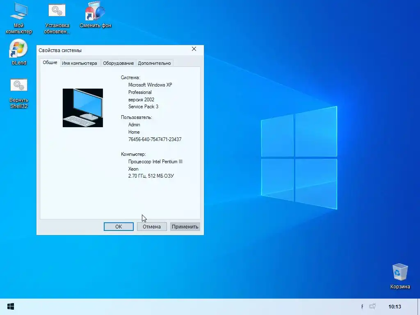Viewport: 420px width, 315px height.
Task: Click the Пользователь: heading
Action: pos(136,117)
